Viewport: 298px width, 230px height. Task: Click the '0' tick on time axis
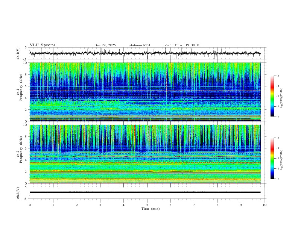pos(30,205)
